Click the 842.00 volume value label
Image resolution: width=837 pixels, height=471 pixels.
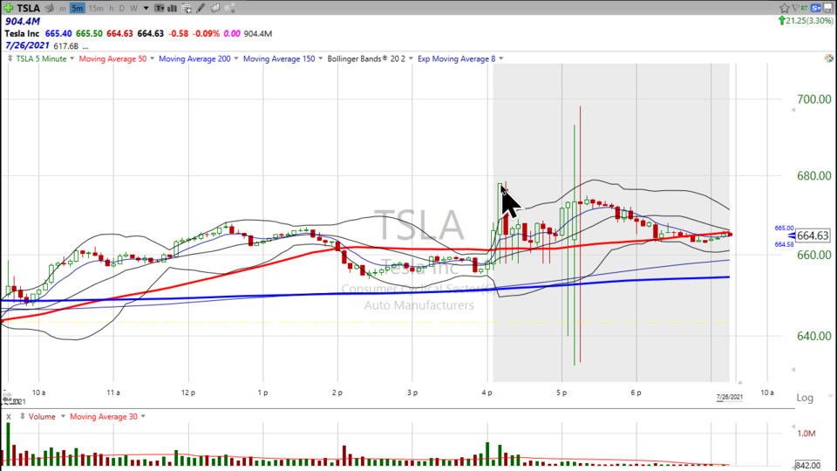[x=807, y=466]
